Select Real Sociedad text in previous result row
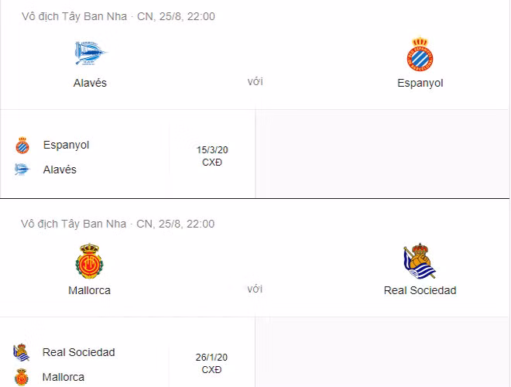 coord(79,352)
